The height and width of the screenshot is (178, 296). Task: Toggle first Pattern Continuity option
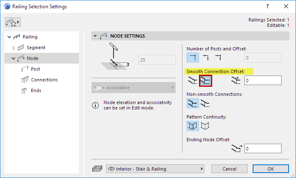point(192,126)
